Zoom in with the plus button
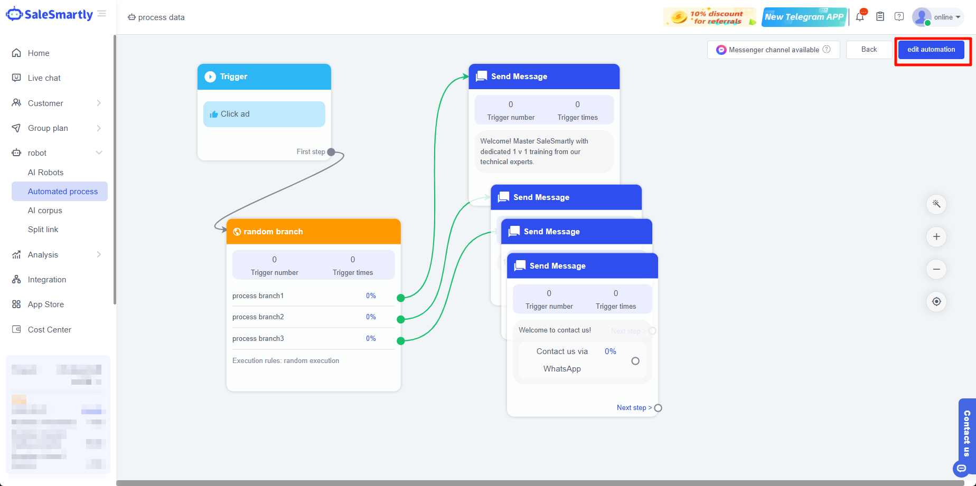 tap(936, 237)
